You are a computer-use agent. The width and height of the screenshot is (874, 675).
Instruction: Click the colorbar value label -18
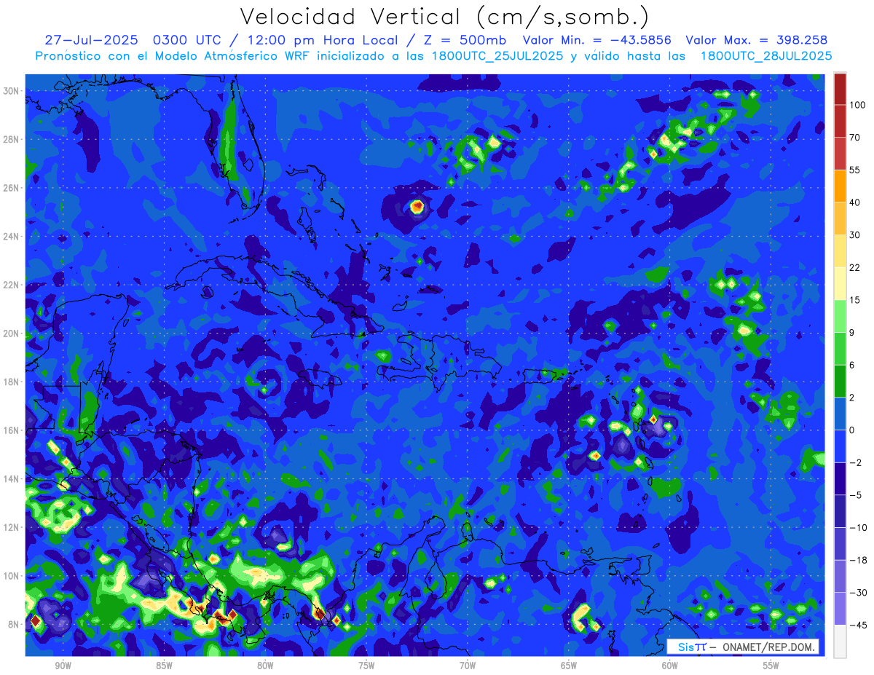[x=858, y=560]
